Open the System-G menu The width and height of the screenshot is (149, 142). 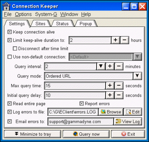[46, 15]
